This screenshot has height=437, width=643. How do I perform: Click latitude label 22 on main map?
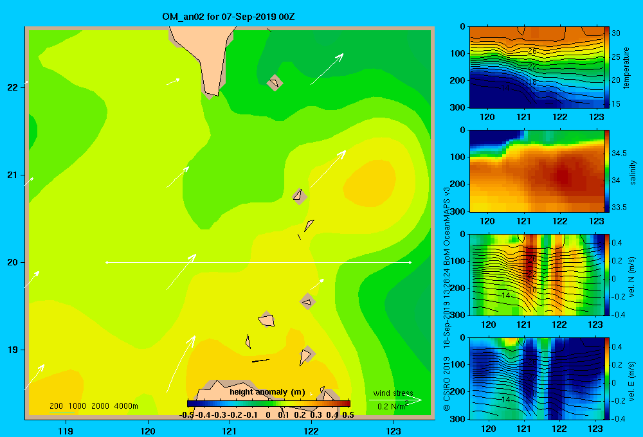tap(13, 87)
